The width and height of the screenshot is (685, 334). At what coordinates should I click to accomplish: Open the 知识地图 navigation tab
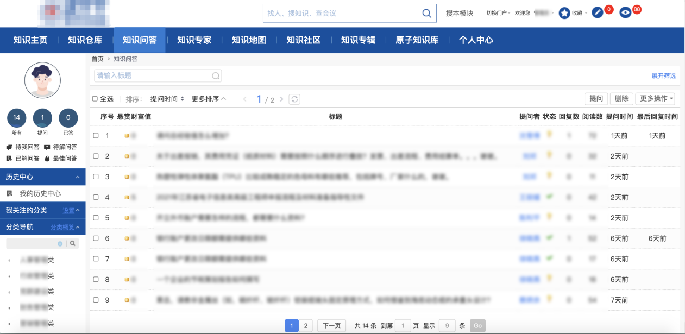(x=248, y=40)
